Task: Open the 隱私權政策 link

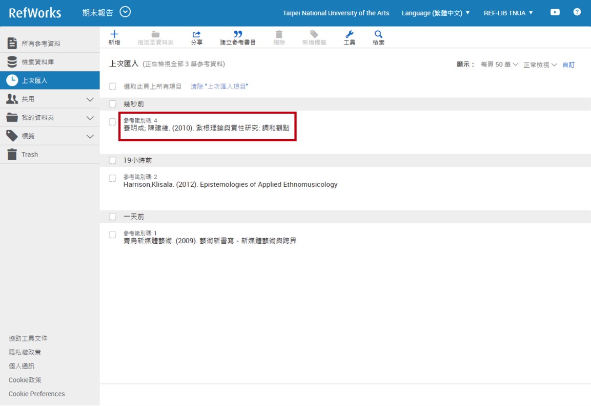Action: pos(25,352)
